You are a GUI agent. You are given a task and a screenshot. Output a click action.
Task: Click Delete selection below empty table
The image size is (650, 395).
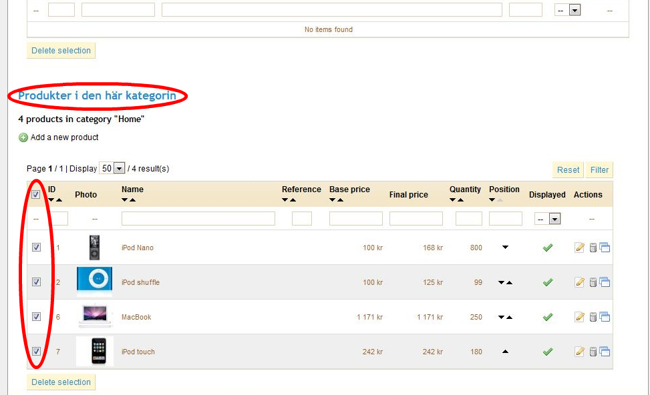pos(61,51)
